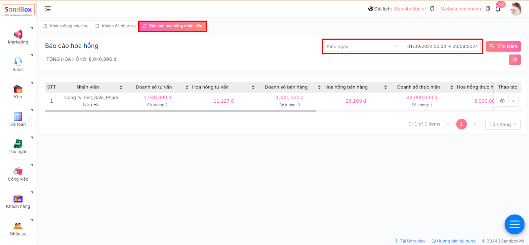Open the Khách hàng module

18,199
